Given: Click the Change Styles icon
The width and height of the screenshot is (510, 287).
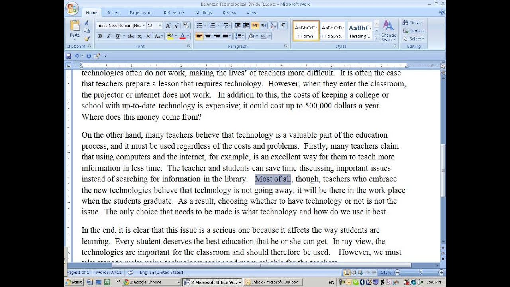Looking at the screenshot, I should pos(388,26).
